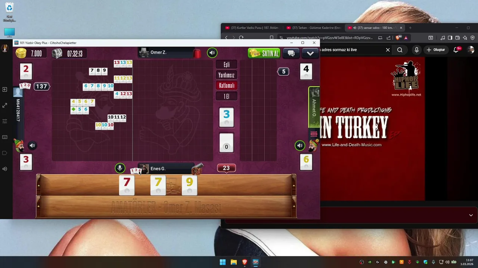Viewport: 478px width, 268px height.
Task: Click the left sidebar fullscreen arrows icon
Action: tap(5, 106)
